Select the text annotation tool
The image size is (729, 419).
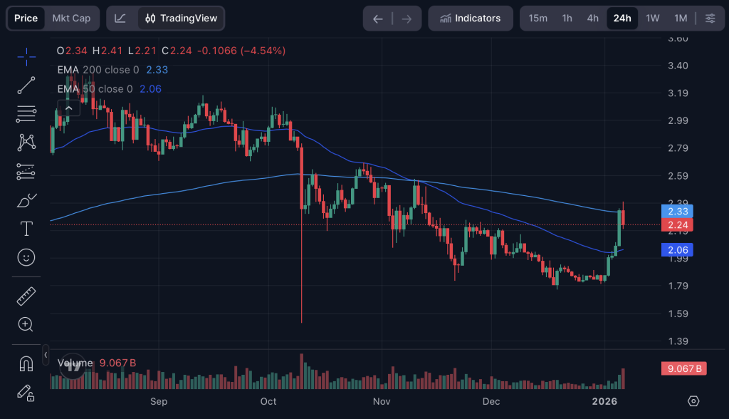pyautogui.click(x=26, y=229)
